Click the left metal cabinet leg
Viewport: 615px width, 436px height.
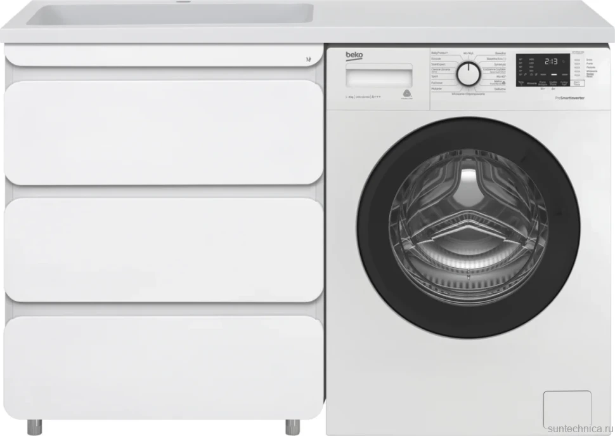(x=34, y=427)
